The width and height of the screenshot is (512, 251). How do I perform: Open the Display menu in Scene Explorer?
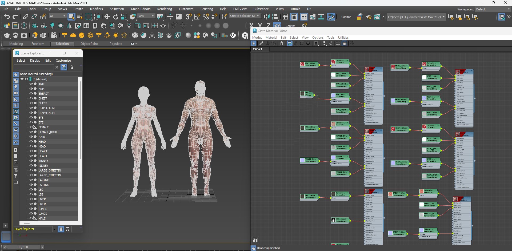pos(35,61)
